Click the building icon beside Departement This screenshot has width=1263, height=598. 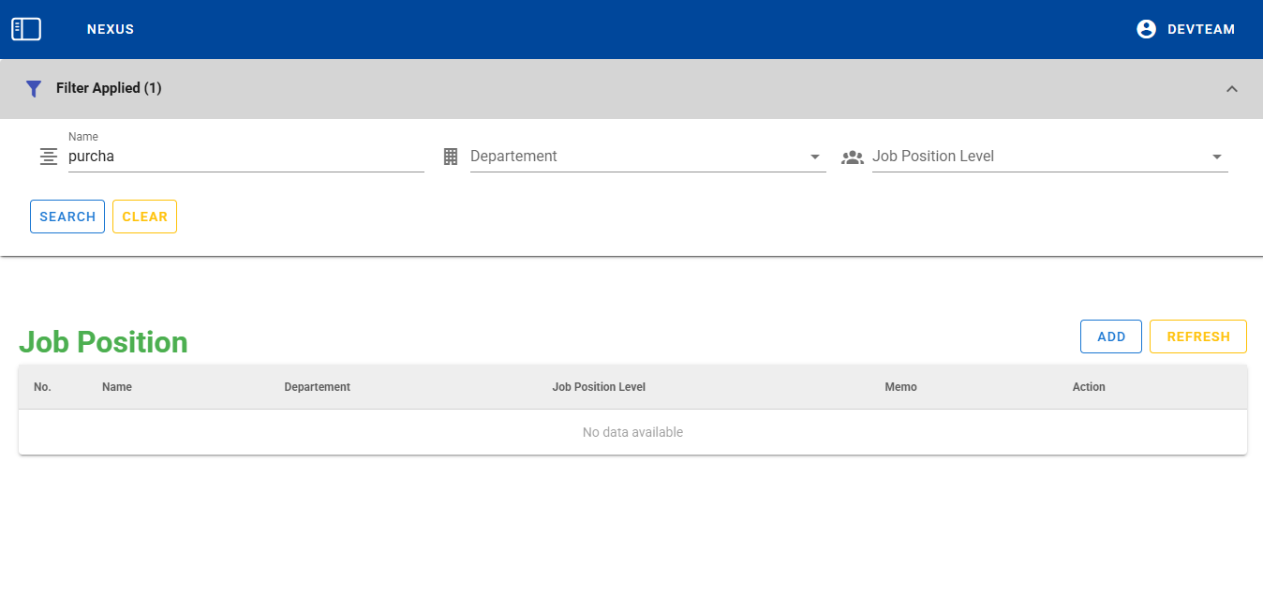(451, 157)
